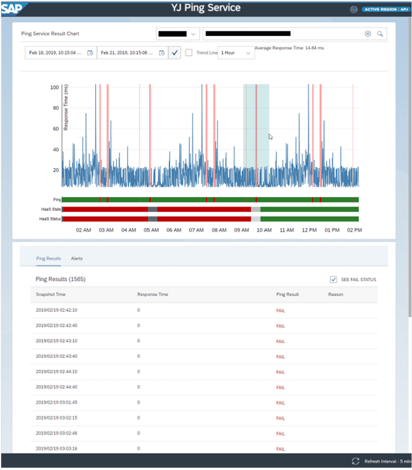
Task: Click the start date input field
Action: pyautogui.click(x=56, y=53)
